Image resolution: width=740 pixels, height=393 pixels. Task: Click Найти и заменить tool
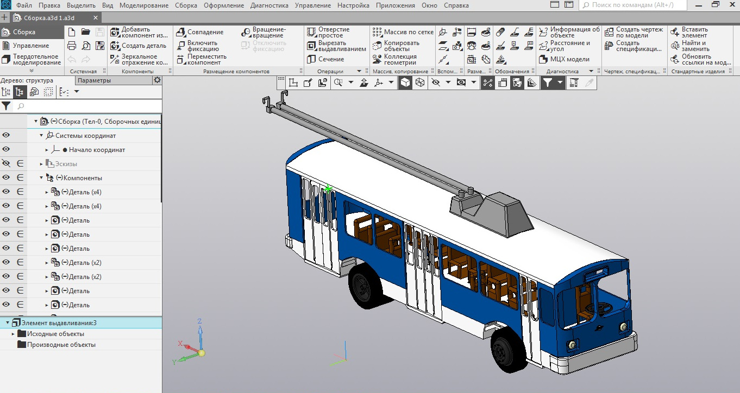point(690,46)
